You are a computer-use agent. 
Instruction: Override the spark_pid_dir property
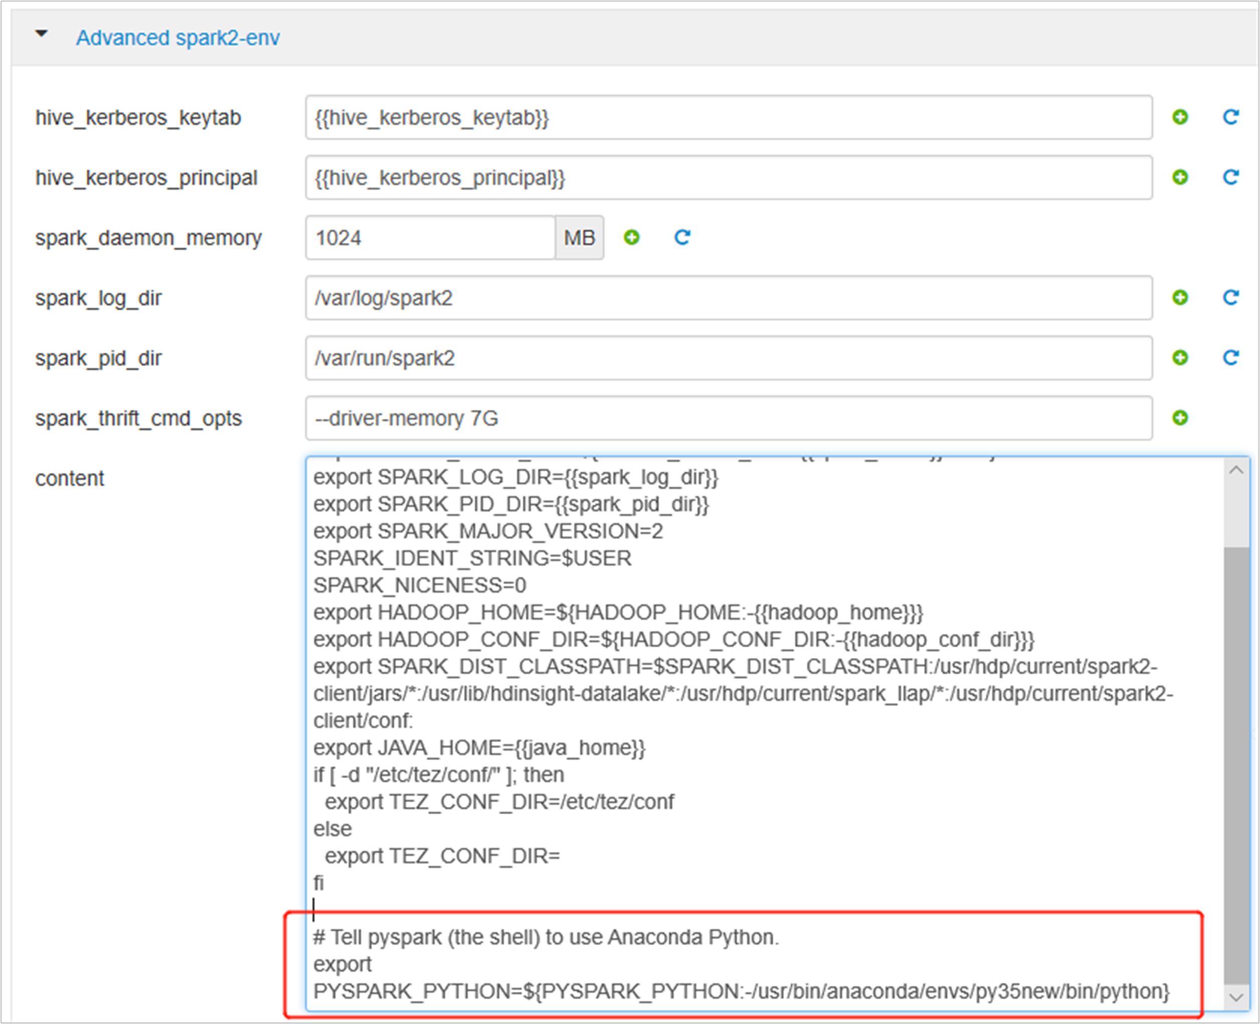(x=1179, y=358)
